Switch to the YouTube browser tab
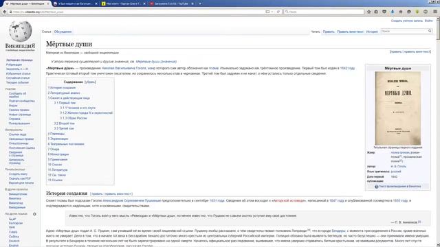Screen dimensions: 440x247 click(x=172, y=3)
